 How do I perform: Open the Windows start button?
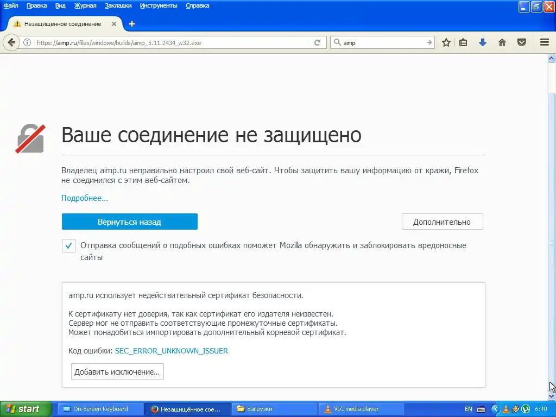click(26, 409)
